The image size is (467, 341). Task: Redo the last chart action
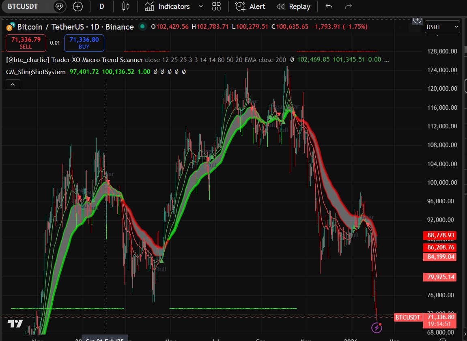(x=348, y=6)
